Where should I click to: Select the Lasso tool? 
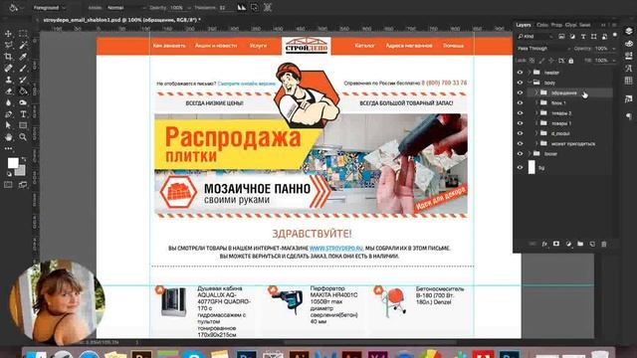click(8, 45)
